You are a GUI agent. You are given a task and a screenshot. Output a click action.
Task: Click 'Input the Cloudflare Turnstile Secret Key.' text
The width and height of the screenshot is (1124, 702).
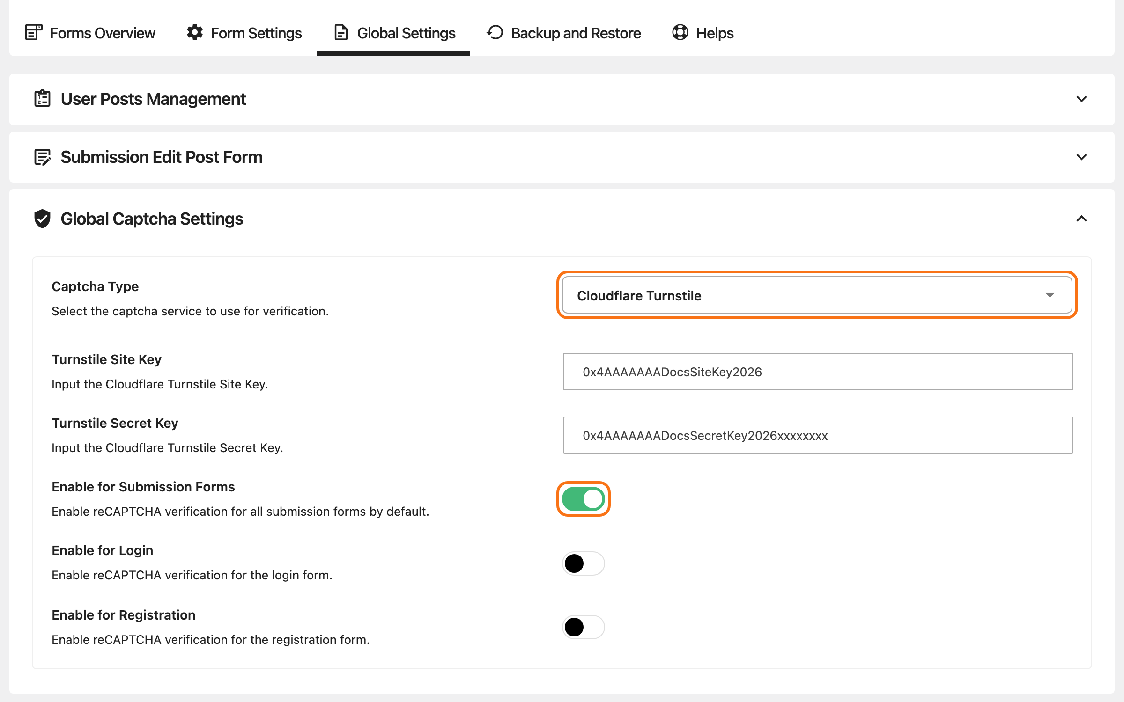click(x=167, y=448)
